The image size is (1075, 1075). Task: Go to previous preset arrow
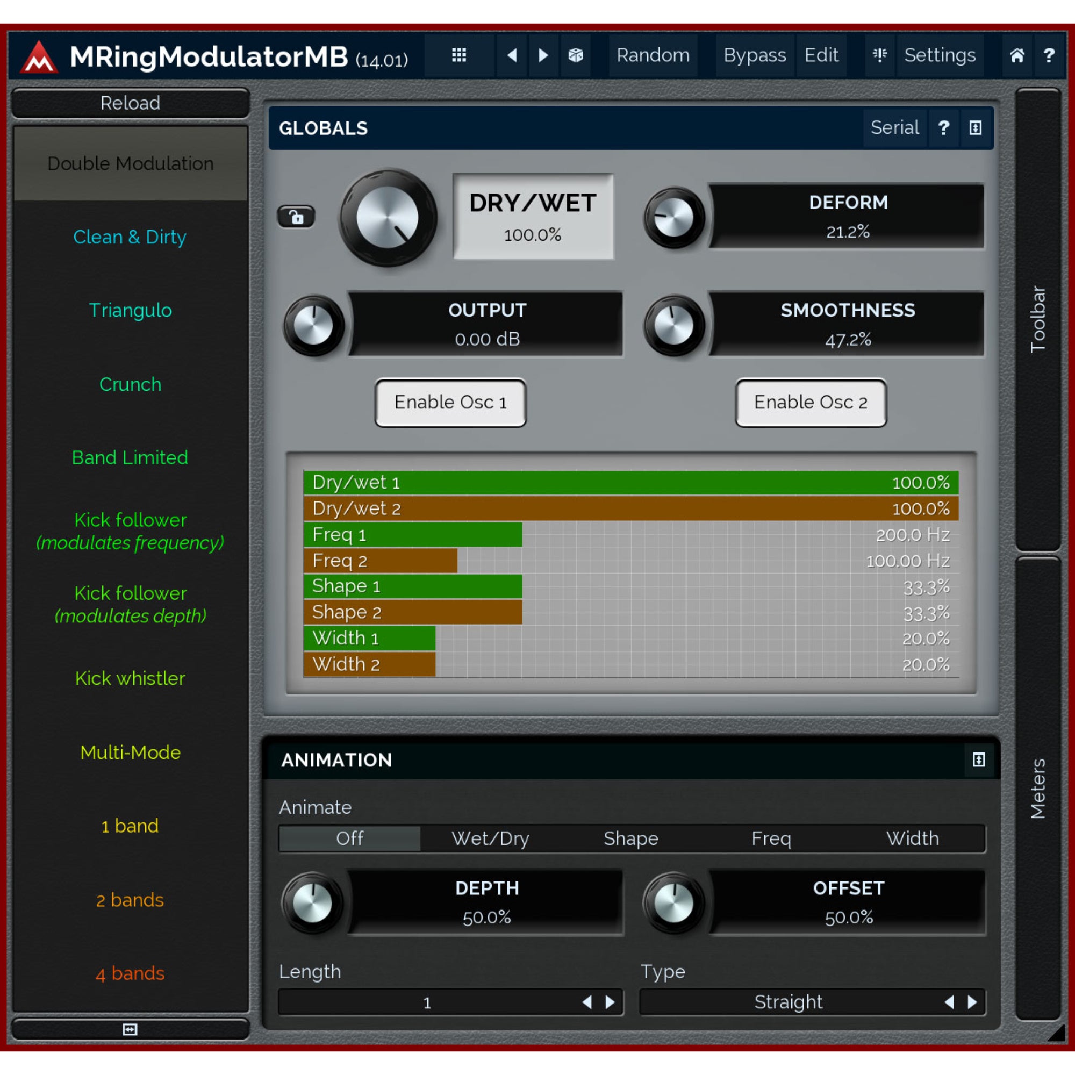click(512, 55)
